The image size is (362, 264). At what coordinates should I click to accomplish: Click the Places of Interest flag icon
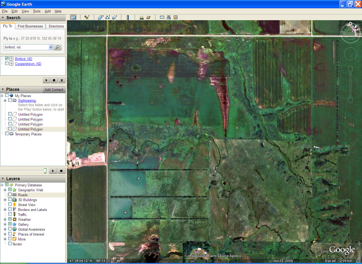click(14, 234)
